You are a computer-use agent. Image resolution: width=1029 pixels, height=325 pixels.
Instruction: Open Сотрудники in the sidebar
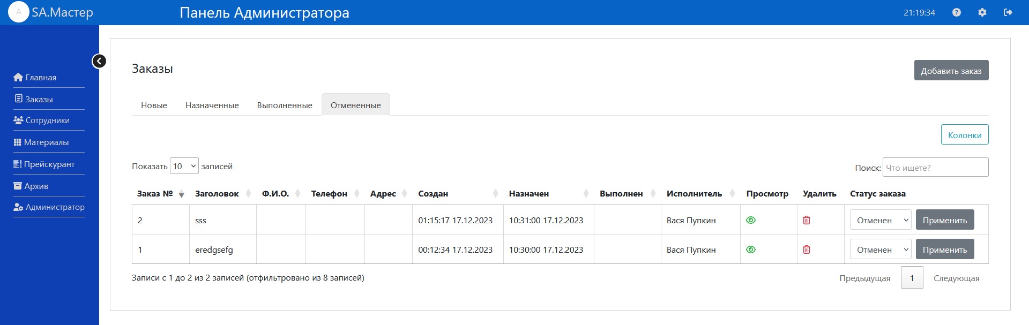coord(47,120)
